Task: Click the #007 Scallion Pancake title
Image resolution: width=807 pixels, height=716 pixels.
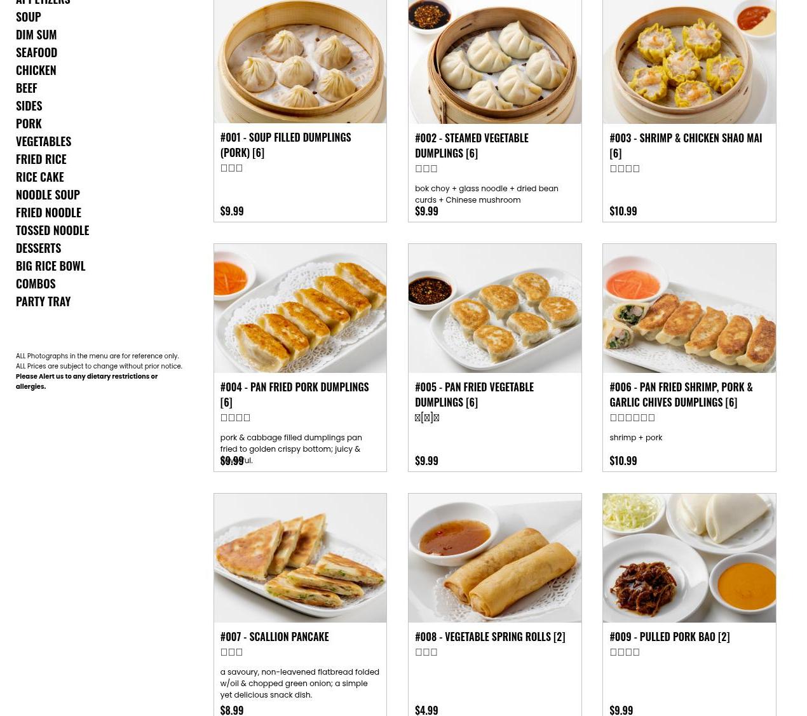Action: click(x=275, y=637)
